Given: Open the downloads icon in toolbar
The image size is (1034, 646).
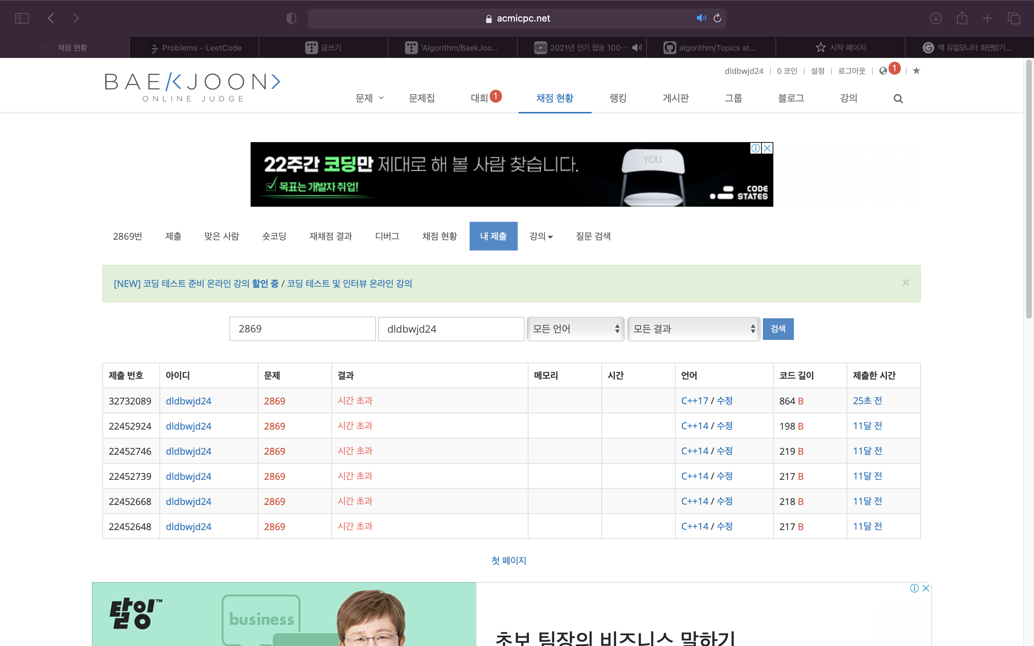Looking at the screenshot, I should tap(936, 18).
